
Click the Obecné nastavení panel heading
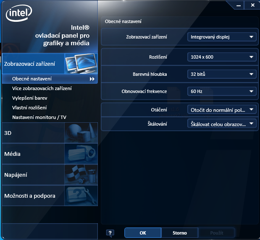click(x=123, y=21)
